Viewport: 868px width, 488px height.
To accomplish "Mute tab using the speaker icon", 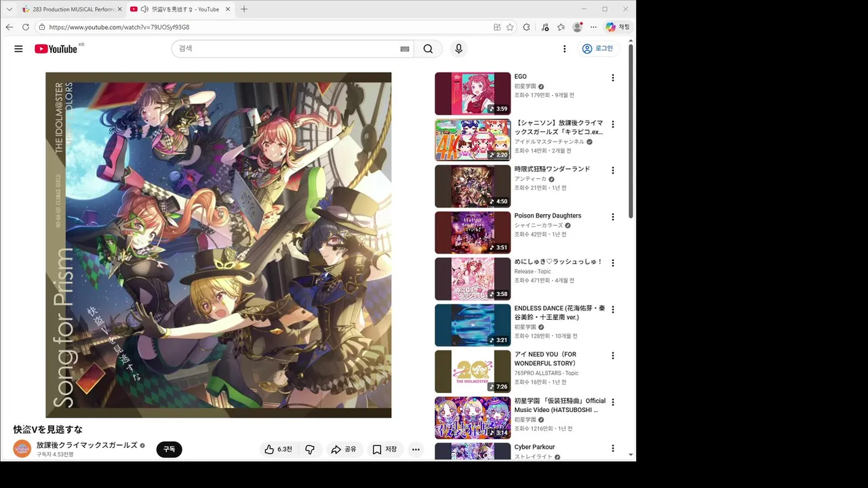I will coord(144,9).
